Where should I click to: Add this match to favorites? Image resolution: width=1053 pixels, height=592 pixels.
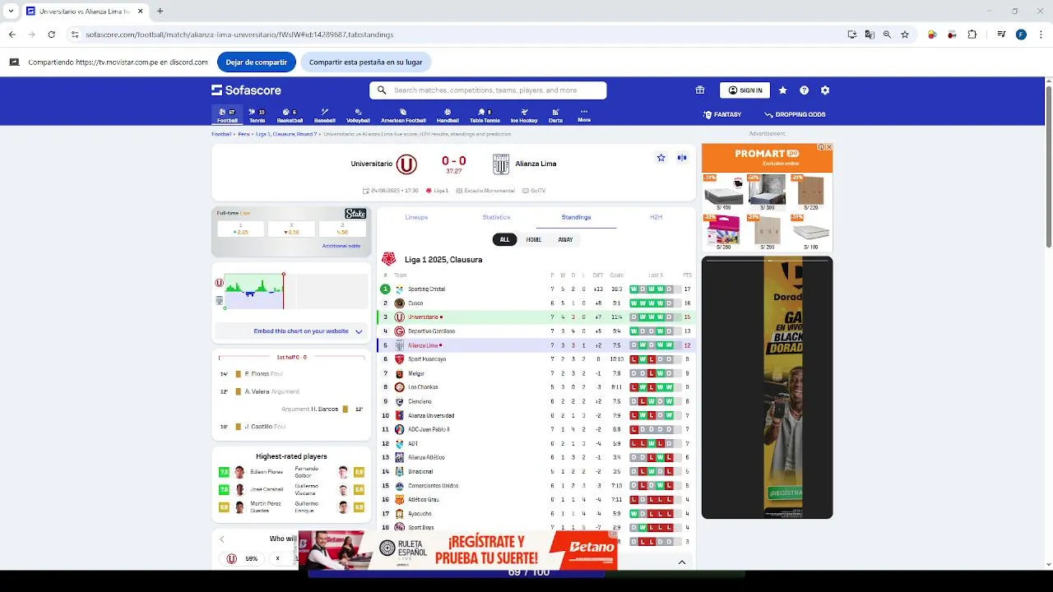tap(661, 158)
